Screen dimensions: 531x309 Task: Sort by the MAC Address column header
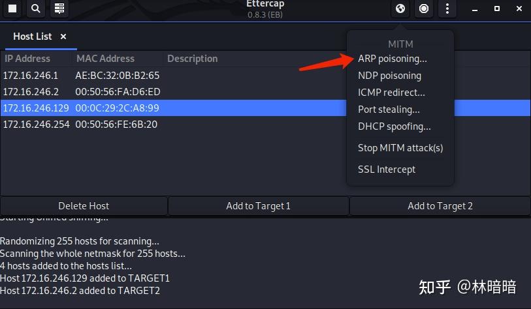(105, 59)
